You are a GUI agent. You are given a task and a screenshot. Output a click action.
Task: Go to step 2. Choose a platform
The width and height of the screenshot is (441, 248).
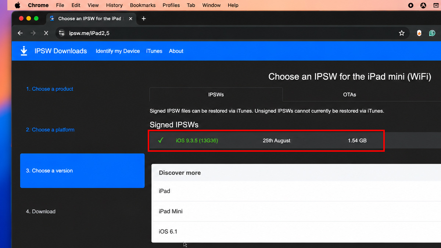click(50, 130)
